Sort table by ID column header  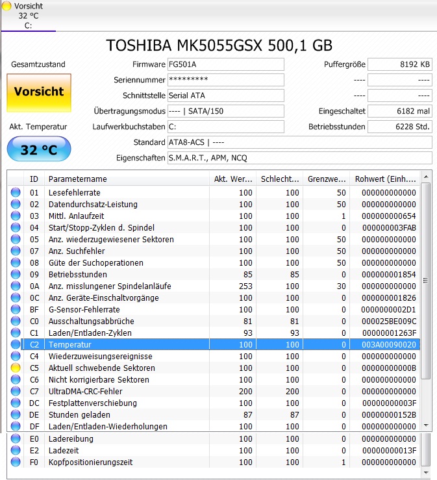34,179
